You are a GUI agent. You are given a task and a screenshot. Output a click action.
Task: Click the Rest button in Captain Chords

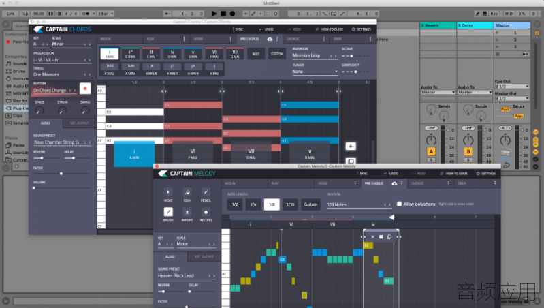[x=256, y=54]
